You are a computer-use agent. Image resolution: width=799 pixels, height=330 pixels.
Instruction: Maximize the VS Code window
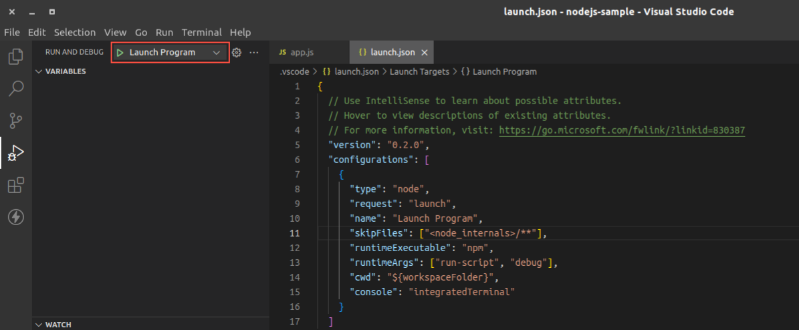[52, 12]
